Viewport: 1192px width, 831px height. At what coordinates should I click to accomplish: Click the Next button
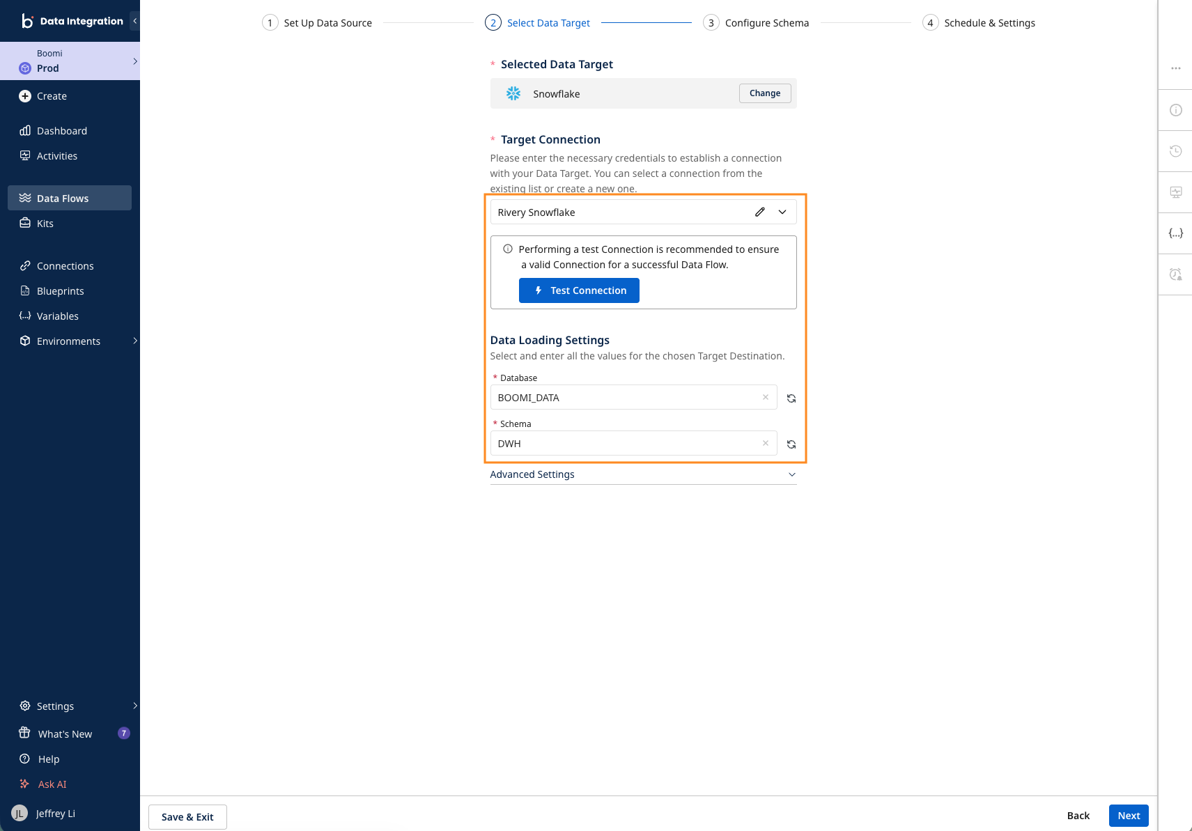coord(1129,816)
